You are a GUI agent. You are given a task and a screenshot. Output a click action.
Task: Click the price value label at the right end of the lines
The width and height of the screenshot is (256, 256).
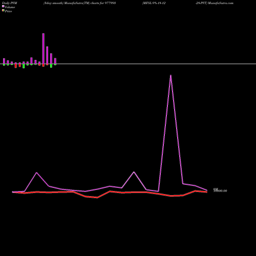220,190
